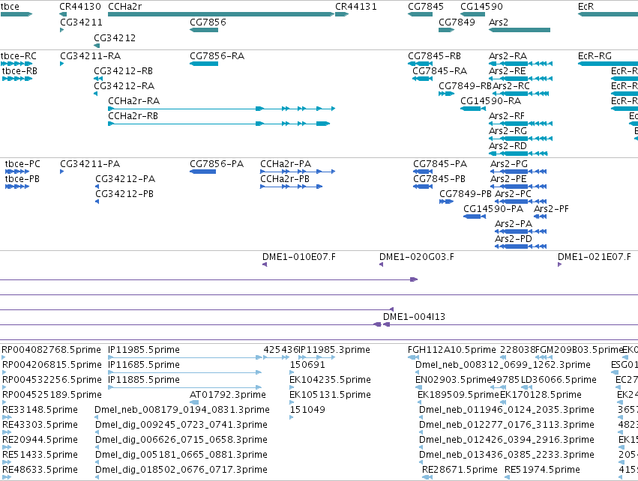Select protein CCHa2r-PB
Image resolution: width=638 pixels, height=481 pixels.
point(285,179)
